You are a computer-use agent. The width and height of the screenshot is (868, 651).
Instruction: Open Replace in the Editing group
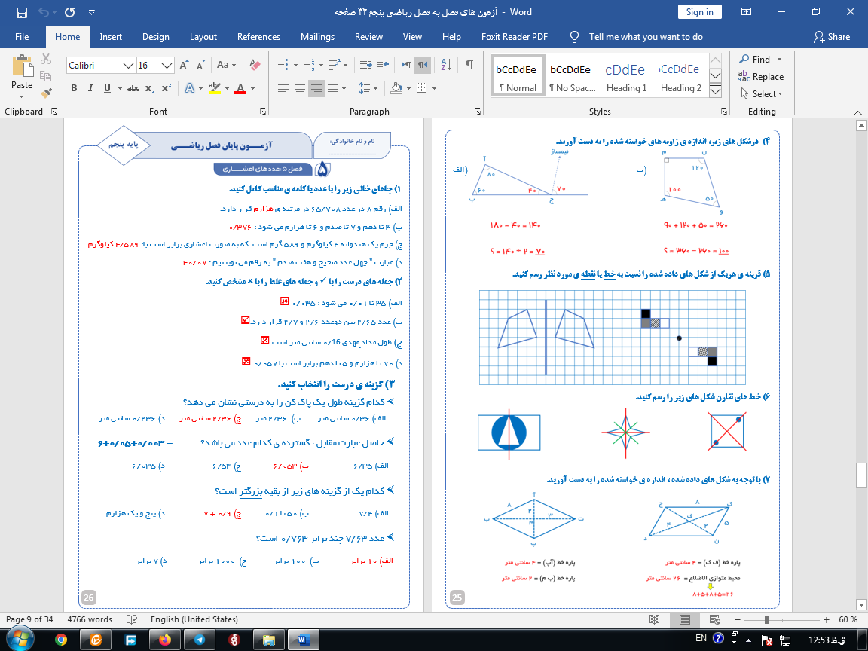762,77
